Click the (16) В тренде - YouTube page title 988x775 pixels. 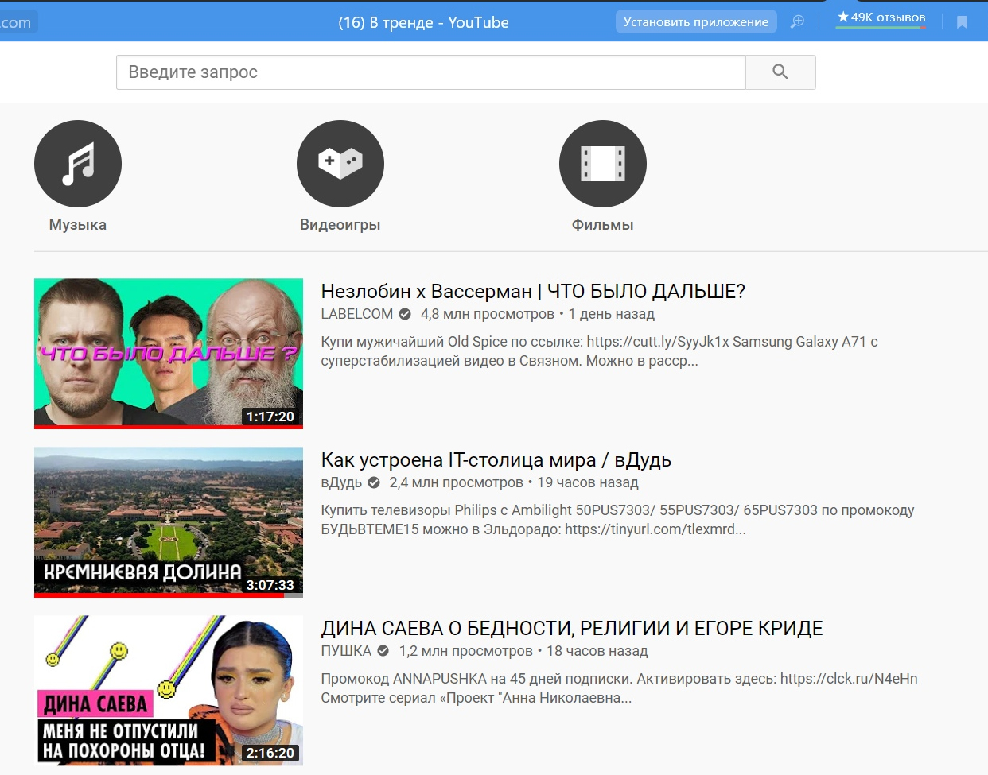pos(423,22)
